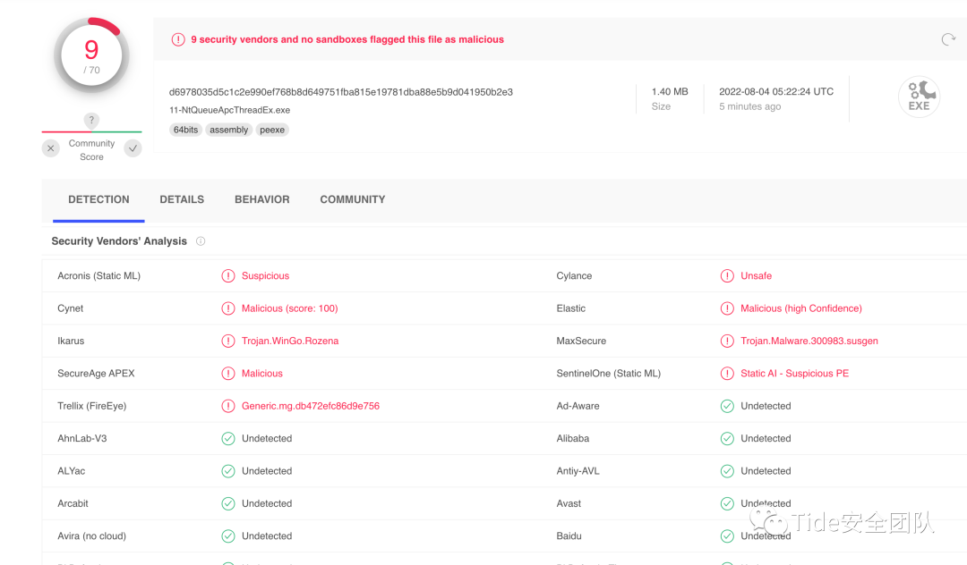Image resolution: width=967 pixels, height=565 pixels.
Task: Click the Generic.mg.db472efc86d9e756 result
Action: (310, 406)
